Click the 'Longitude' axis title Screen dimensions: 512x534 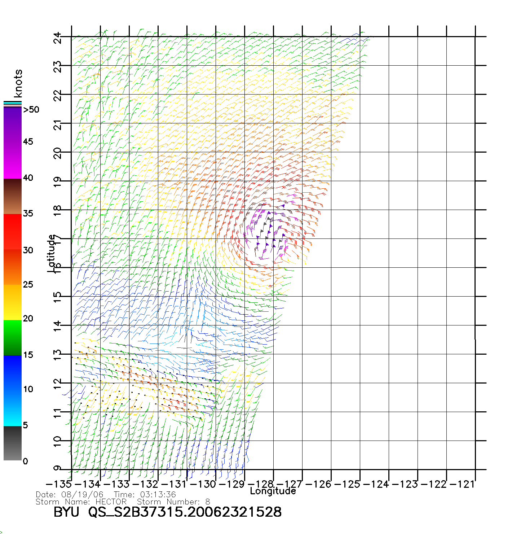[x=273, y=491]
